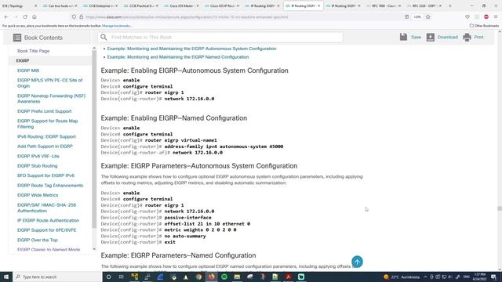Open the Pocket save icon in toolbar
The width and height of the screenshot is (502, 282).
point(467,17)
